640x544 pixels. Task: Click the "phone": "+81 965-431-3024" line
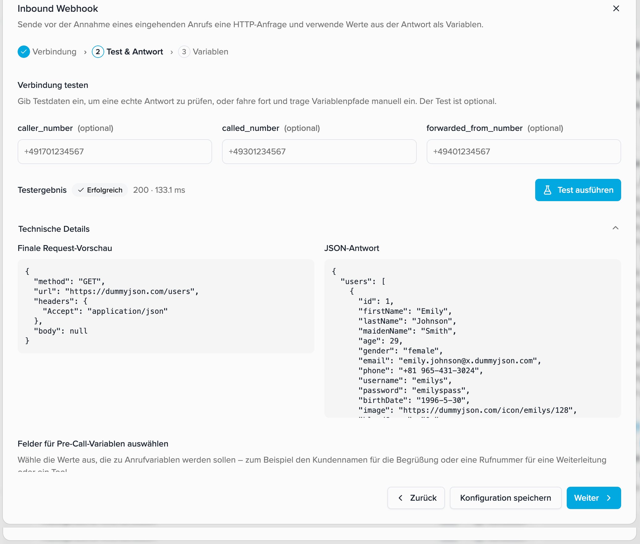420,371
